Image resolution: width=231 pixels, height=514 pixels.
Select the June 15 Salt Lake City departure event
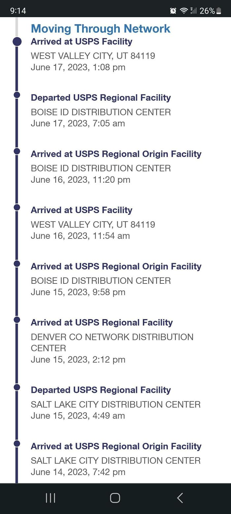pos(101,390)
